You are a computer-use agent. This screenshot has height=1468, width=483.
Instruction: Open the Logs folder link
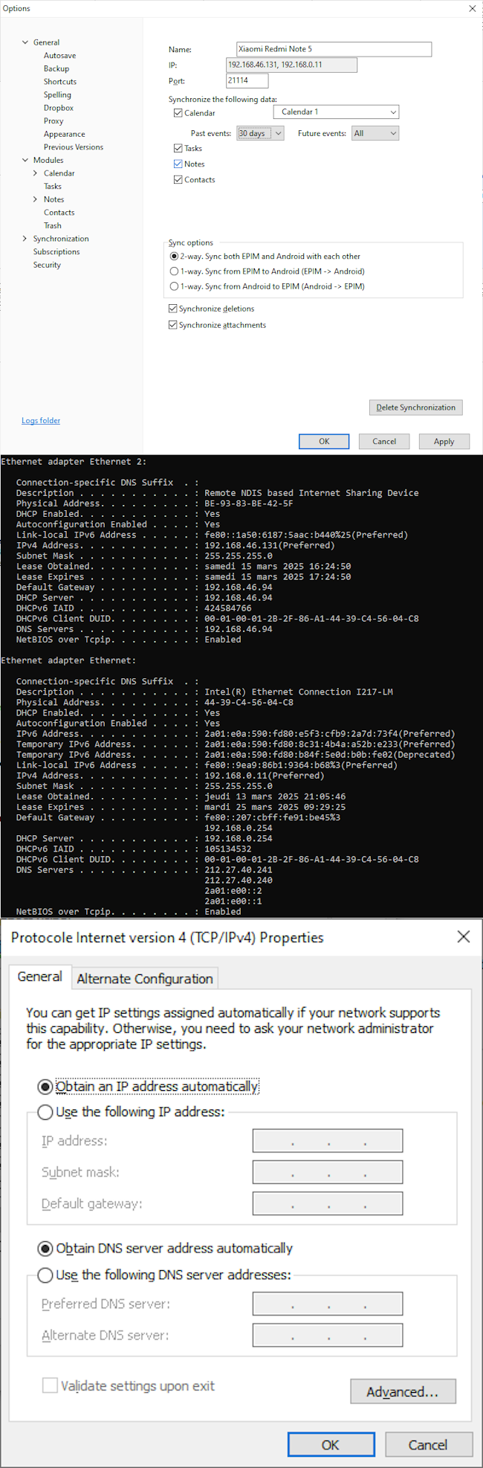click(41, 420)
